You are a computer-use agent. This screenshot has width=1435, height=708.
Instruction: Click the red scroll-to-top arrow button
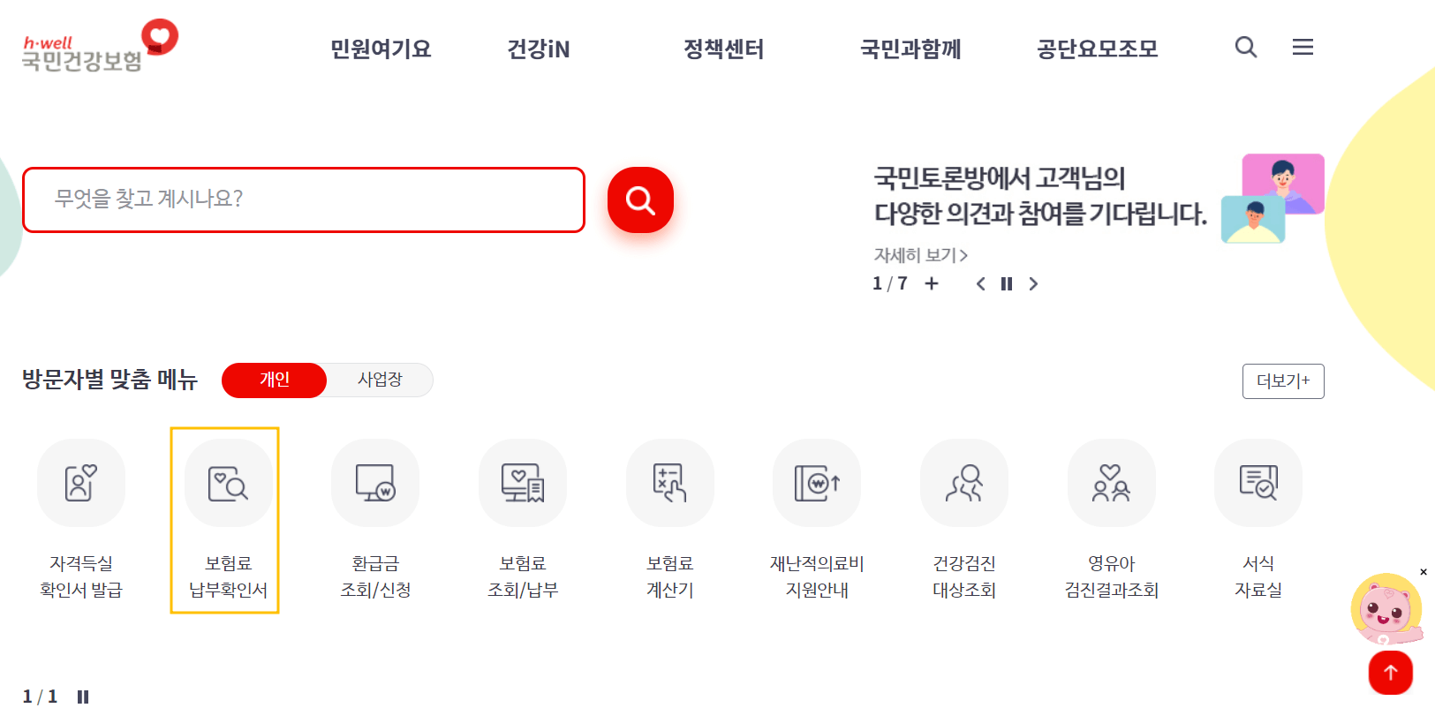(x=1391, y=673)
